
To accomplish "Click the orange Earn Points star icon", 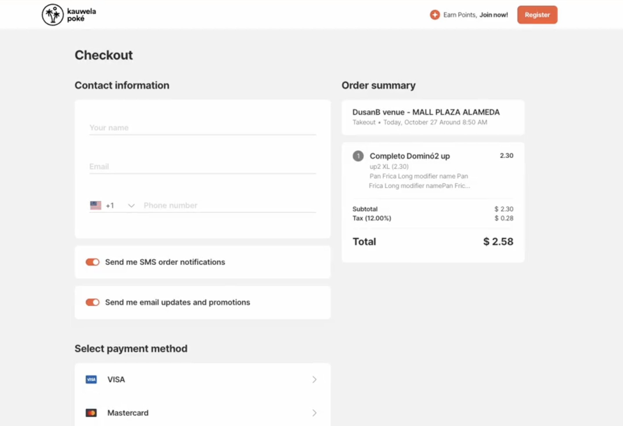I will click(x=435, y=15).
